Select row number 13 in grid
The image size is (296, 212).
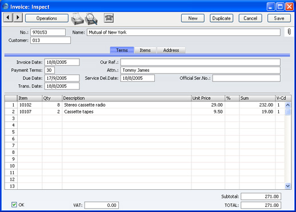pyautogui.click(x=11, y=186)
